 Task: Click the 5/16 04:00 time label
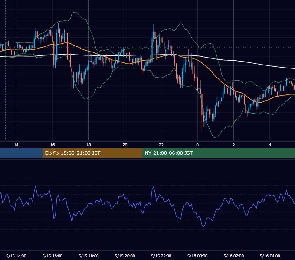(270, 256)
